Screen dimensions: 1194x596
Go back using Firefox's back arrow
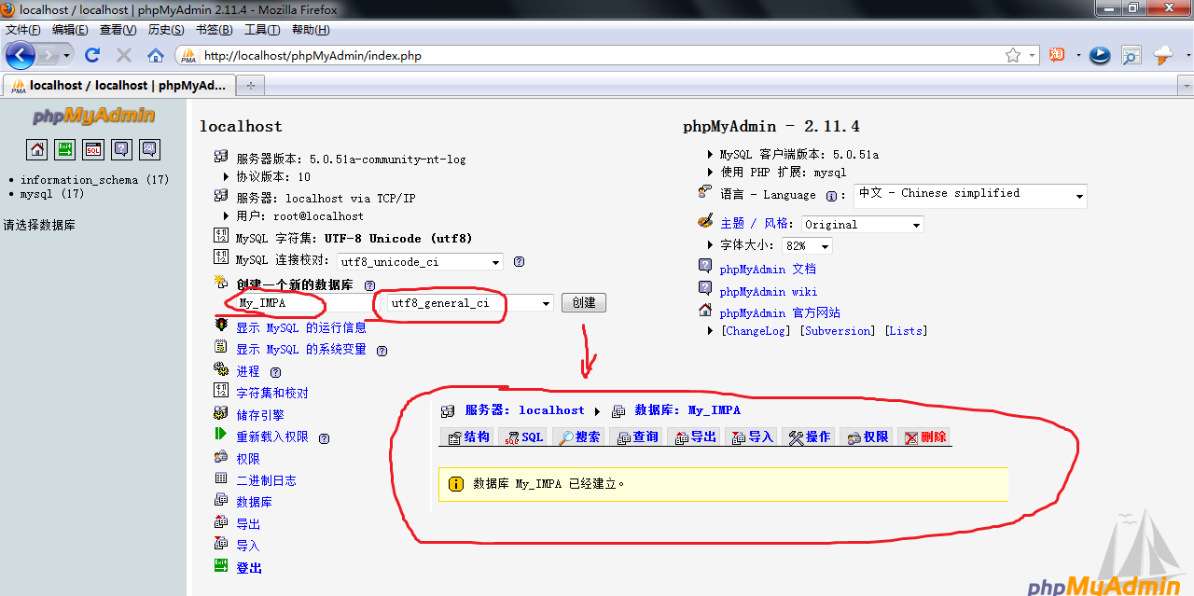point(20,55)
